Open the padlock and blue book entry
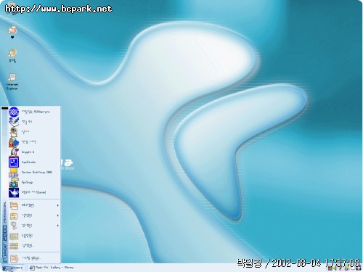Image resolution: width=363 pixels, height=272 pixels. pyautogui.click(x=34, y=142)
